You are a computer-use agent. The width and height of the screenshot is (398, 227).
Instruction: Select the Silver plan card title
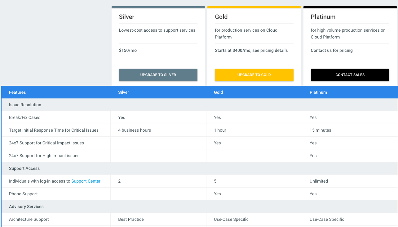click(127, 17)
